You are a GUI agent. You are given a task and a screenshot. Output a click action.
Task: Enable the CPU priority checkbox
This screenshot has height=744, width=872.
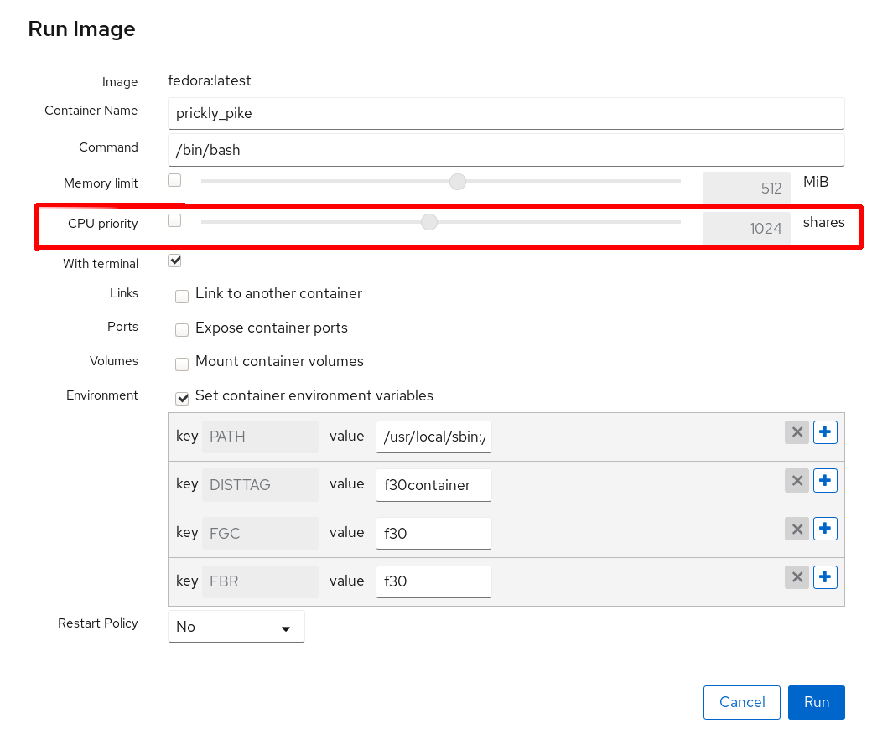(x=174, y=221)
